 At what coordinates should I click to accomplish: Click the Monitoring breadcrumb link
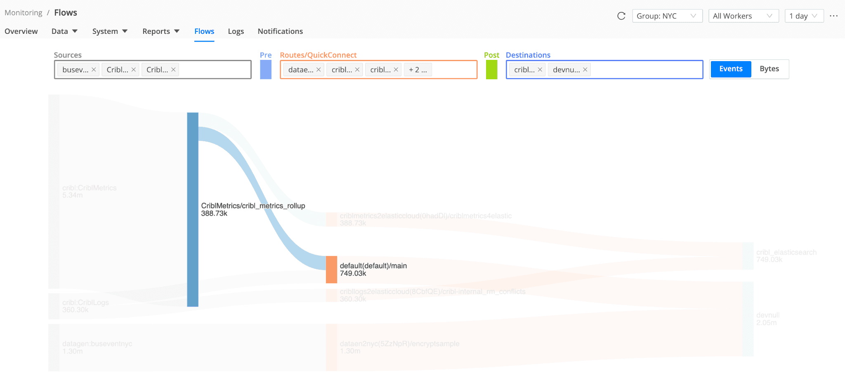(24, 13)
